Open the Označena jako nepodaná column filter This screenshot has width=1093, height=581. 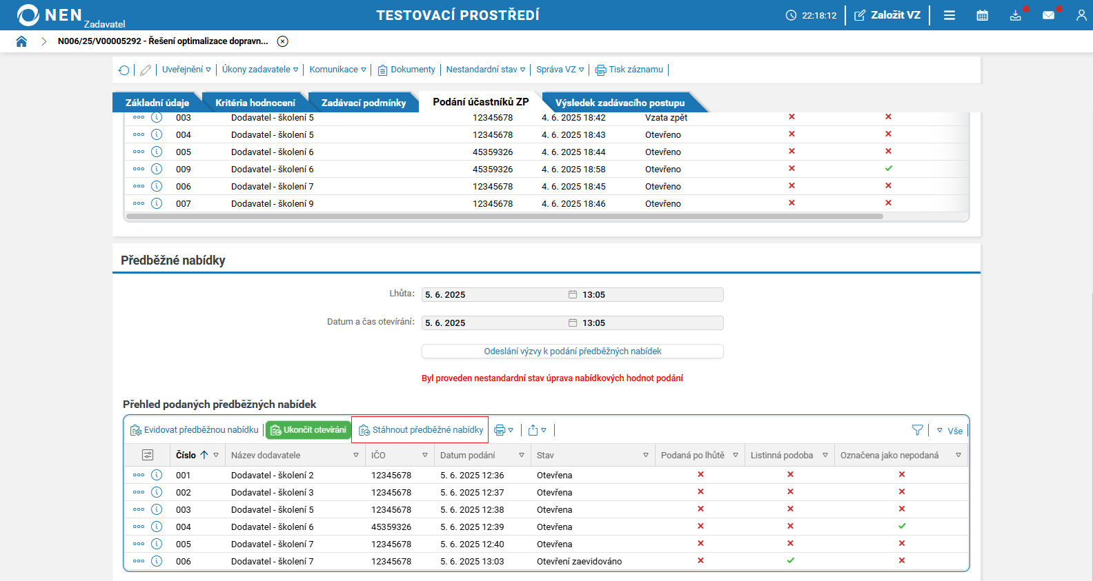point(958,455)
